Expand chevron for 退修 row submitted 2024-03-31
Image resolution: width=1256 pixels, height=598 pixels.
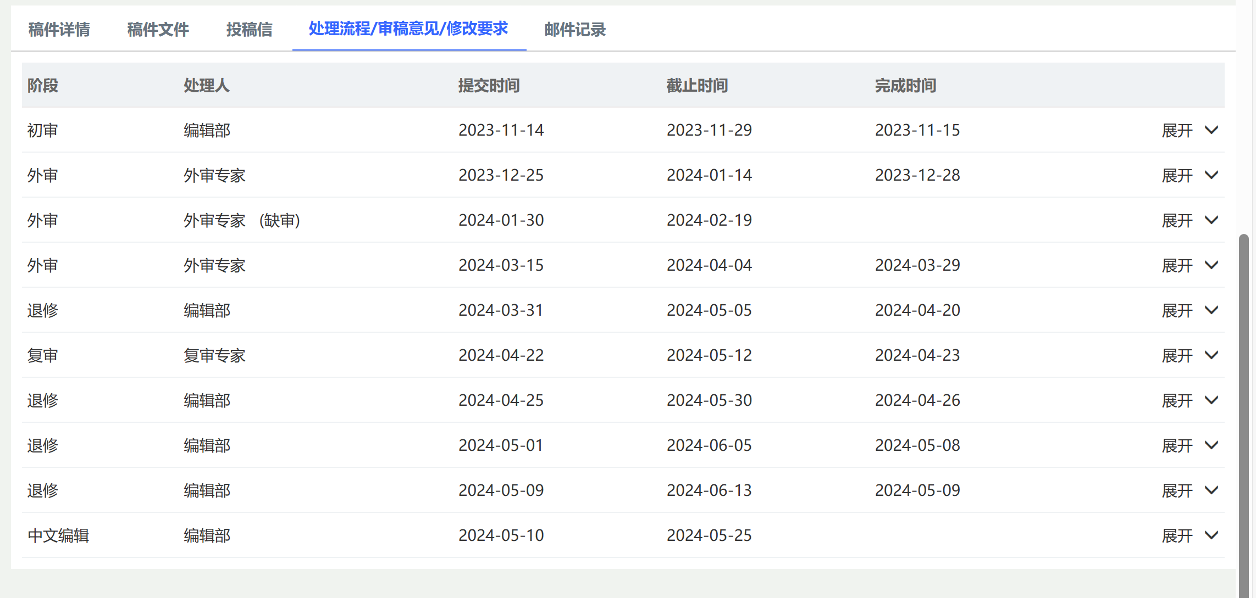(x=1211, y=310)
